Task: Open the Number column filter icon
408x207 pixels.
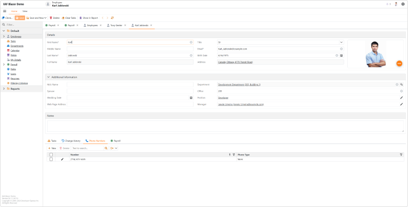Action: 234,155
